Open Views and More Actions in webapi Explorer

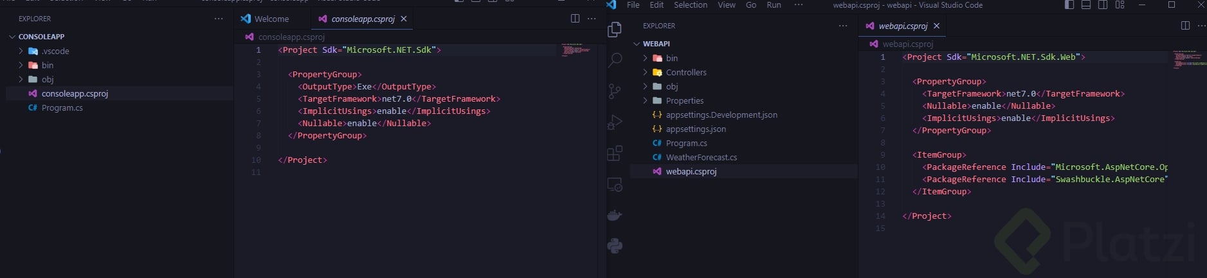pyautogui.click(x=843, y=26)
